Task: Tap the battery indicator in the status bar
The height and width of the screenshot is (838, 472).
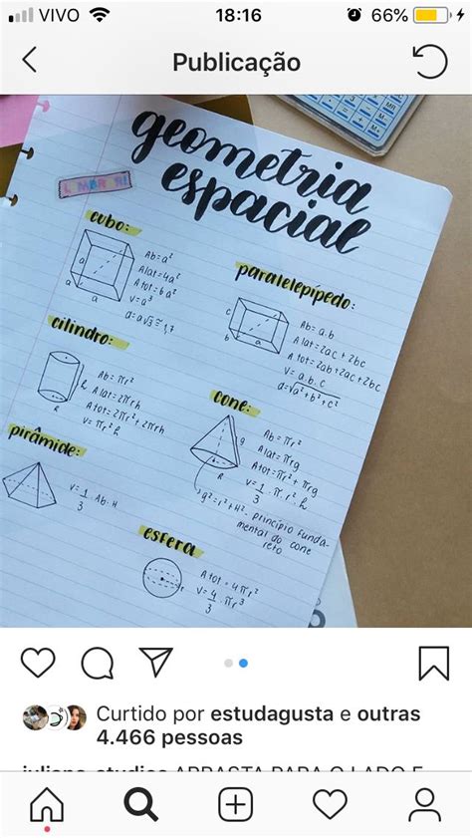Action: coord(431,15)
